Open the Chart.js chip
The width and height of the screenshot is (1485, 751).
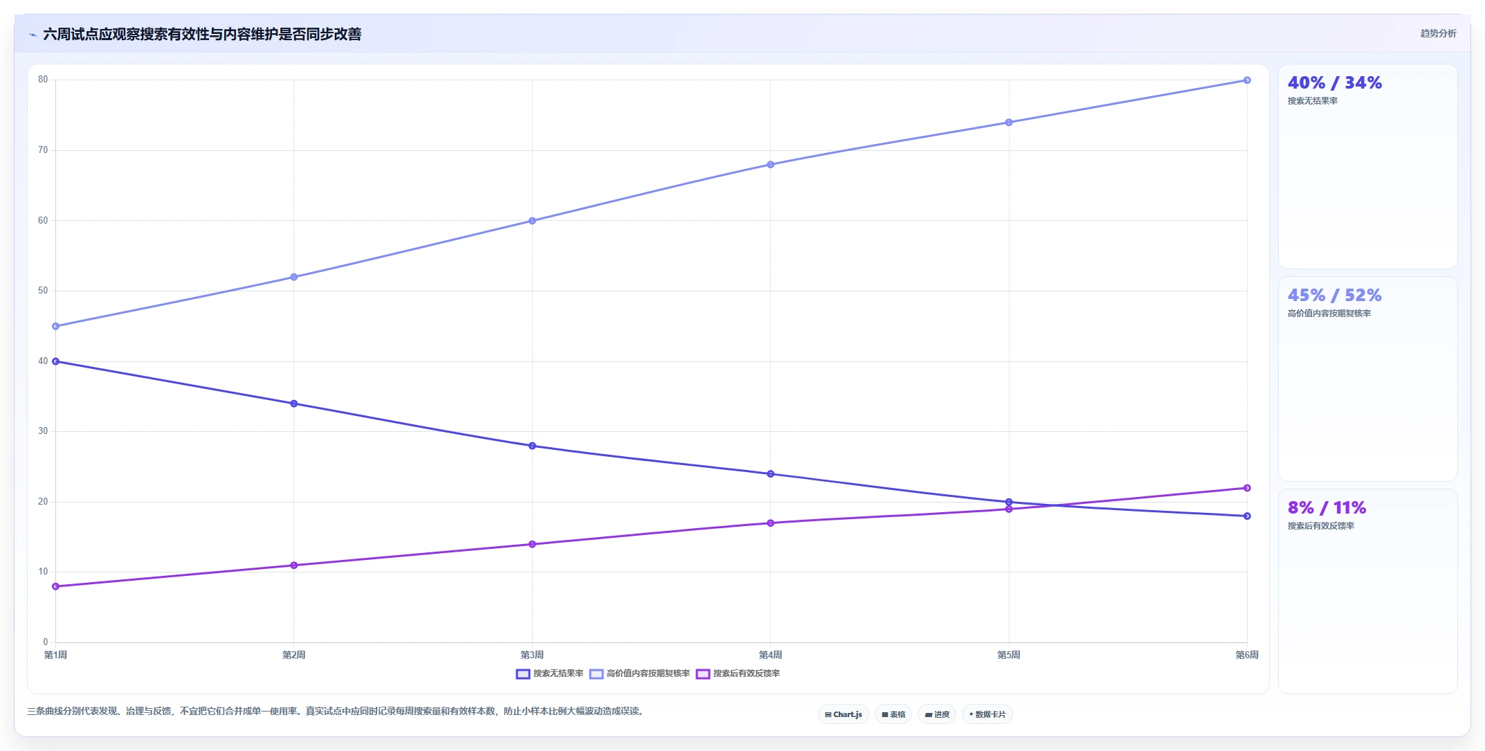point(844,714)
